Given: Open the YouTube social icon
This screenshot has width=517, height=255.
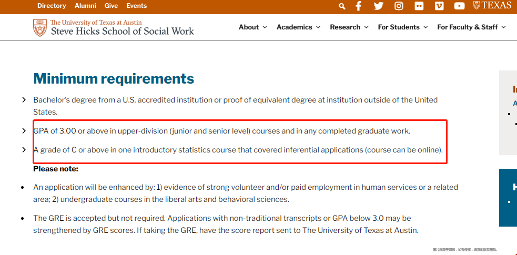Looking at the screenshot, I should click(460, 6).
